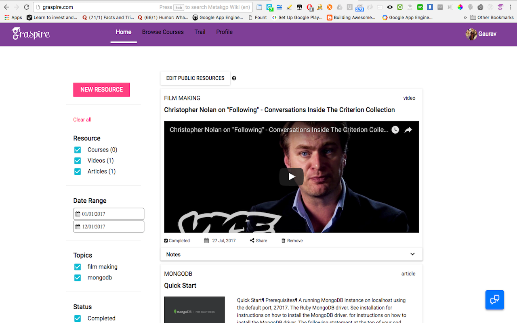Go to the Home tab
This screenshot has height=323, width=517.
click(124, 32)
